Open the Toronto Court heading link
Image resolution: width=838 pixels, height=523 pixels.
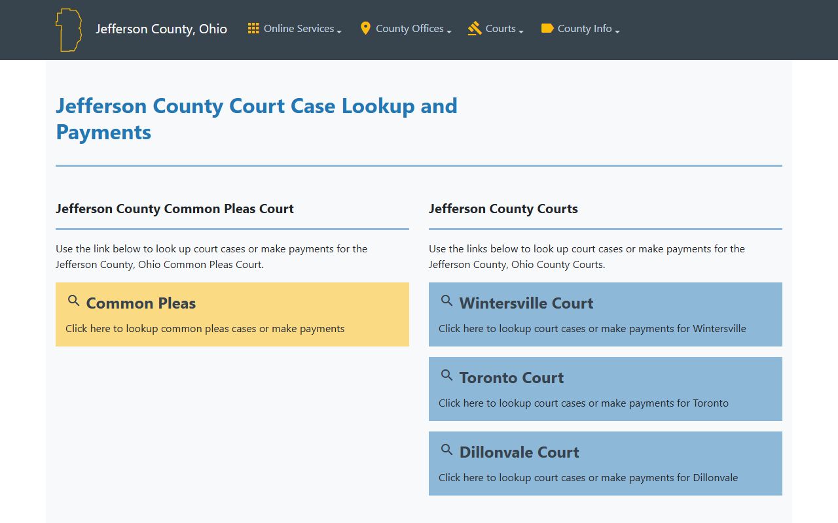click(x=511, y=378)
